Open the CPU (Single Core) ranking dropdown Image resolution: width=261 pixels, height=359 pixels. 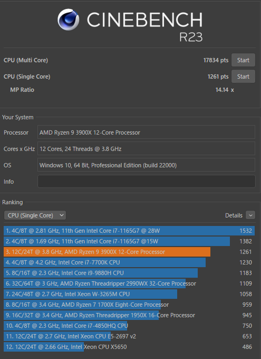tap(35, 215)
